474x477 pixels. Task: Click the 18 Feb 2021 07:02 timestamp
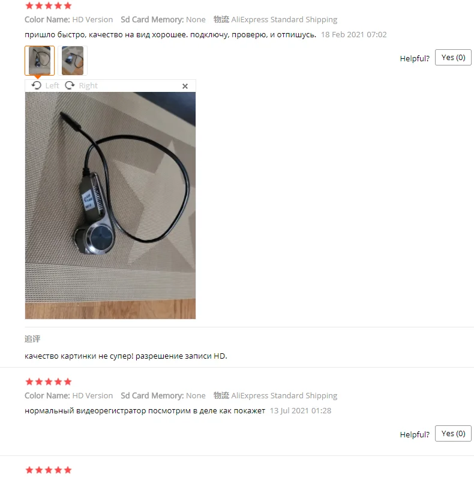click(x=353, y=35)
